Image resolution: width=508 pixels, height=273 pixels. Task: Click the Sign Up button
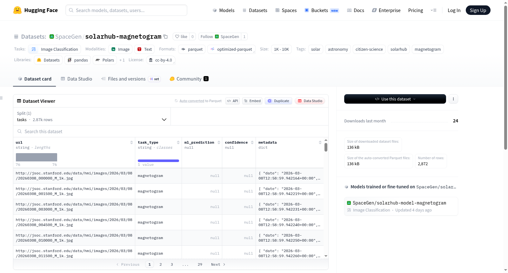pyautogui.click(x=478, y=10)
